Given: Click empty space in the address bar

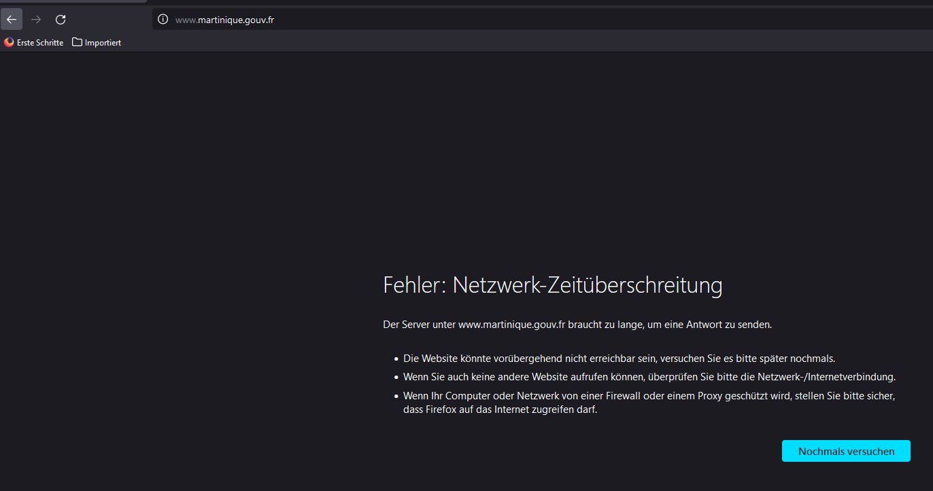Looking at the screenshot, I should click(x=544, y=20).
